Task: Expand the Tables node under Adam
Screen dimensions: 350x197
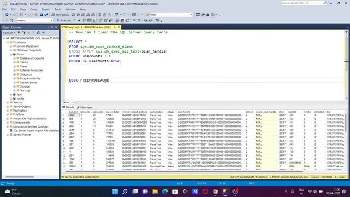Action: [x=15, y=62]
